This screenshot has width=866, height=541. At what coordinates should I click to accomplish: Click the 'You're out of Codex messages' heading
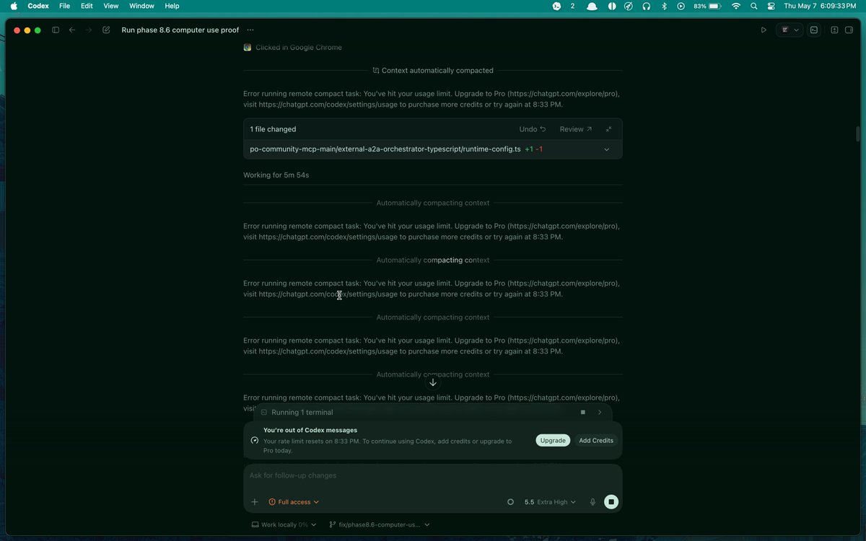pos(310,430)
